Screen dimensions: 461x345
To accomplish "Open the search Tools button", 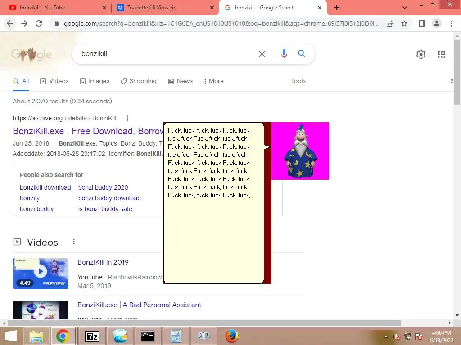I will pos(298,81).
